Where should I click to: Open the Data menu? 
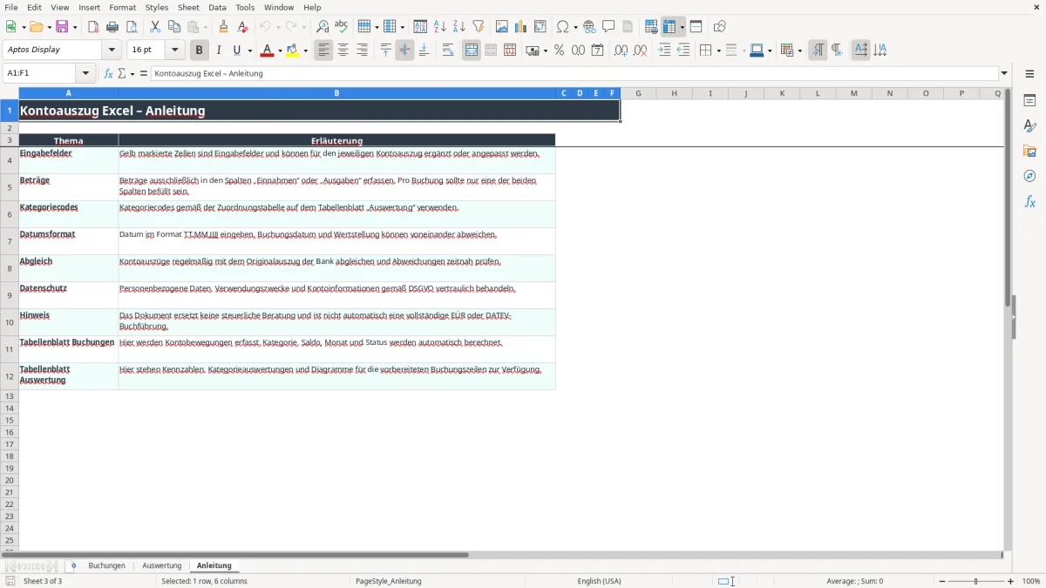coord(217,7)
